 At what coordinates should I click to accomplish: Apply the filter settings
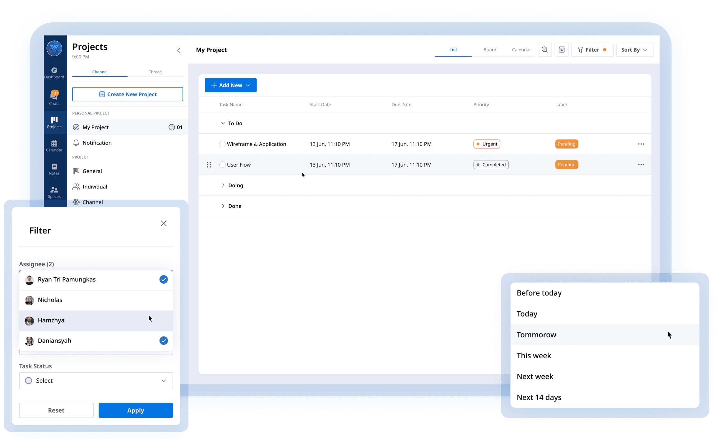point(136,410)
